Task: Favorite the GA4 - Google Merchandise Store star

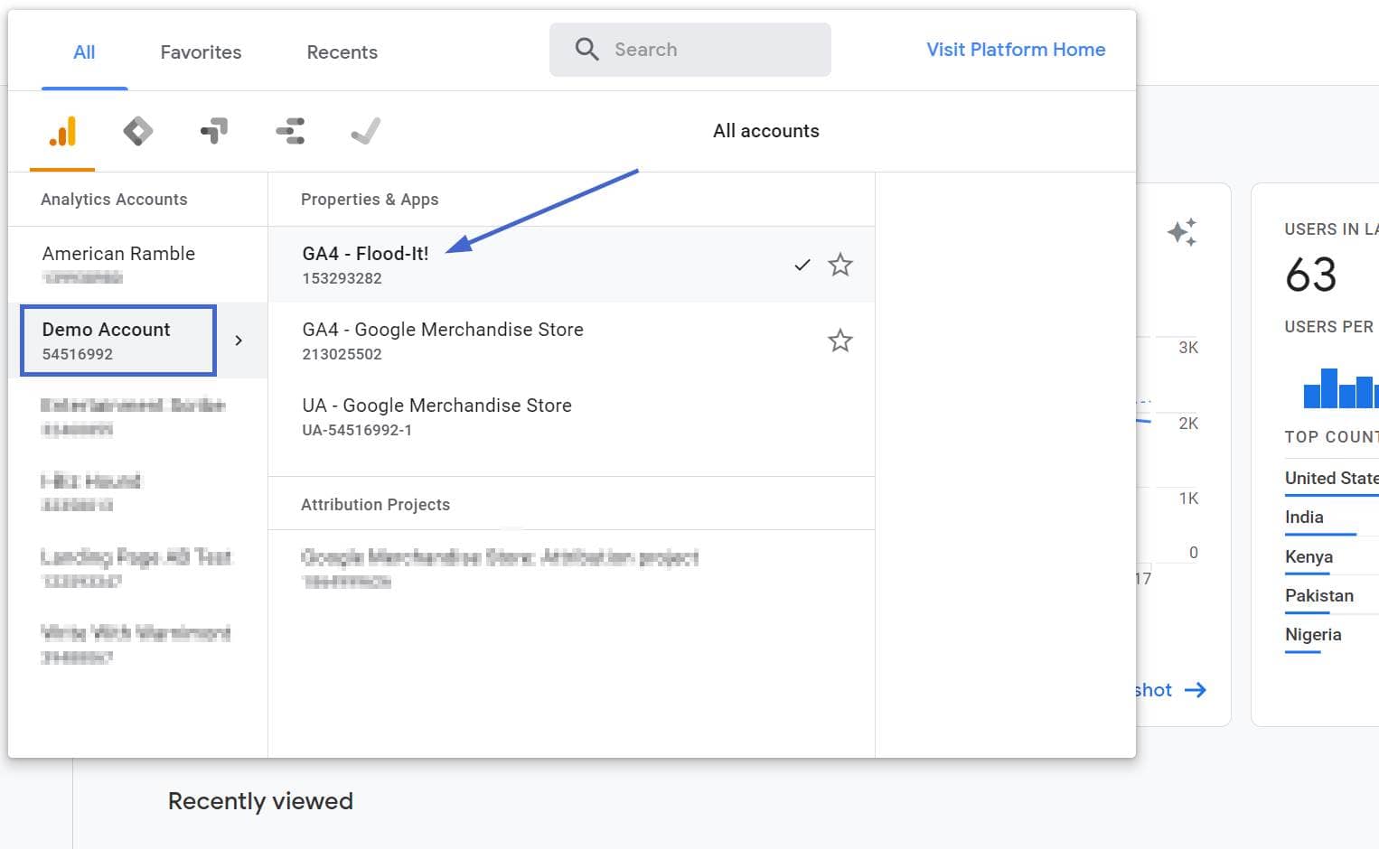Action: click(x=840, y=341)
